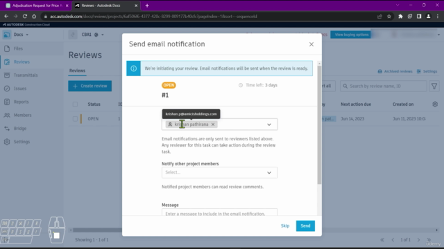
Task: Click the info icon in the banner
Action: click(133, 68)
